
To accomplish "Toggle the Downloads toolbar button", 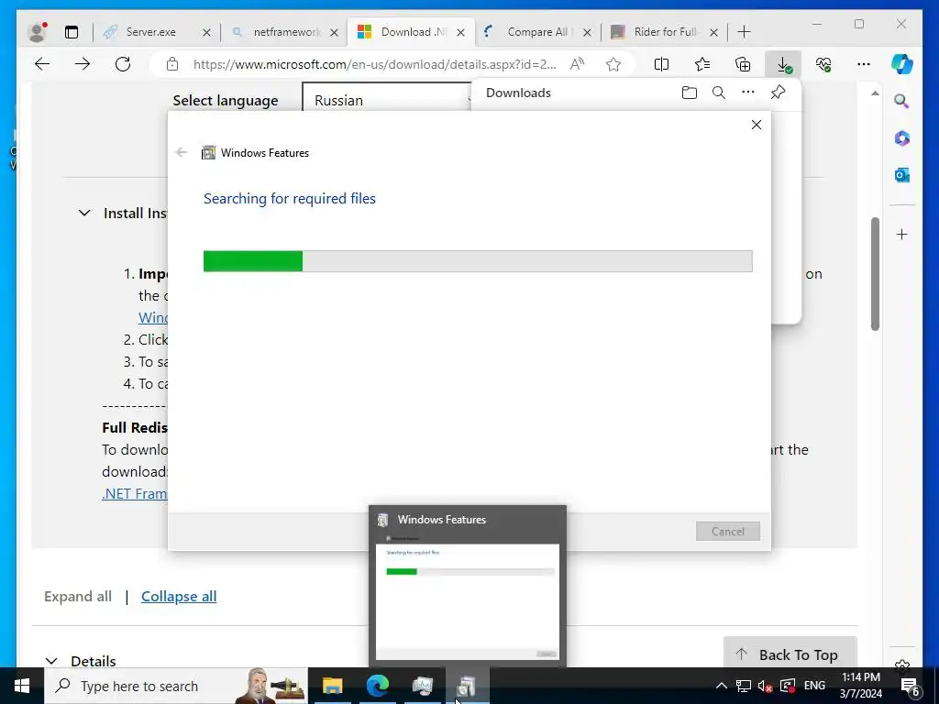I will tap(783, 64).
